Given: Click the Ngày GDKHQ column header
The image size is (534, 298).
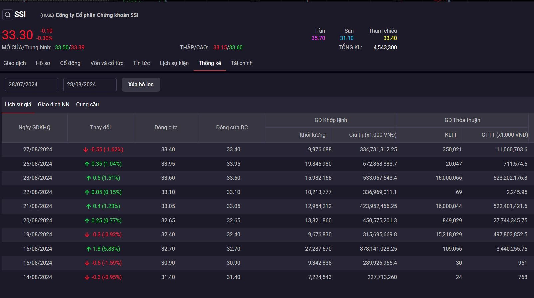Looking at the screenshot, I should coord(34,128).
